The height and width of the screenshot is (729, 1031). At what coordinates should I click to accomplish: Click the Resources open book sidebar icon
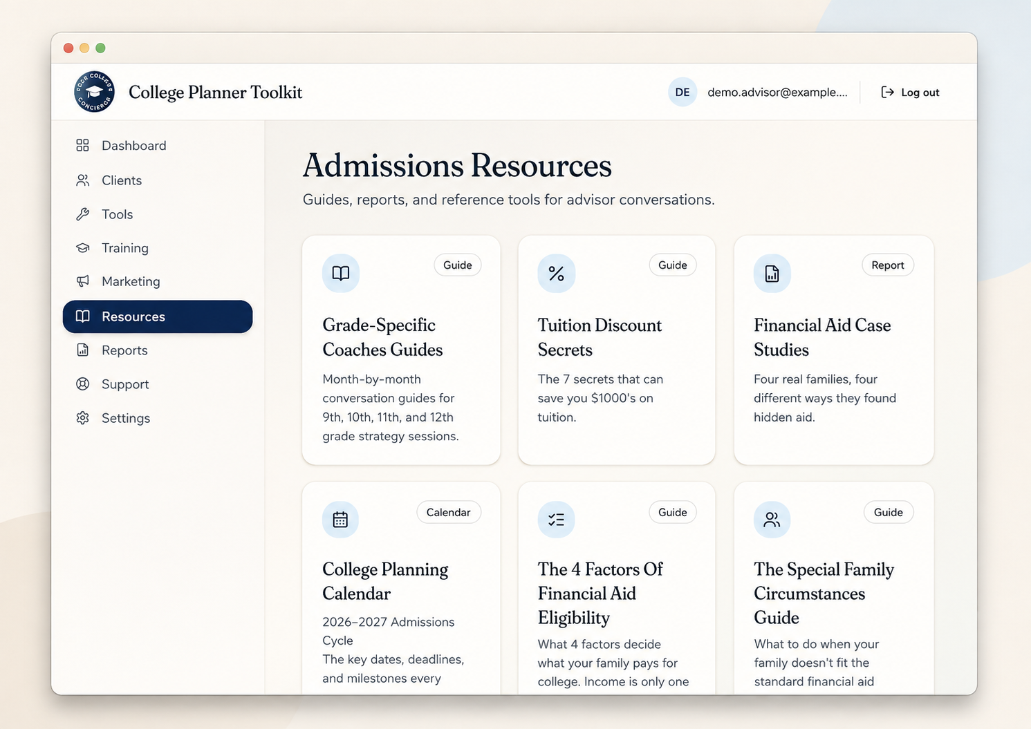click(83, 316)
